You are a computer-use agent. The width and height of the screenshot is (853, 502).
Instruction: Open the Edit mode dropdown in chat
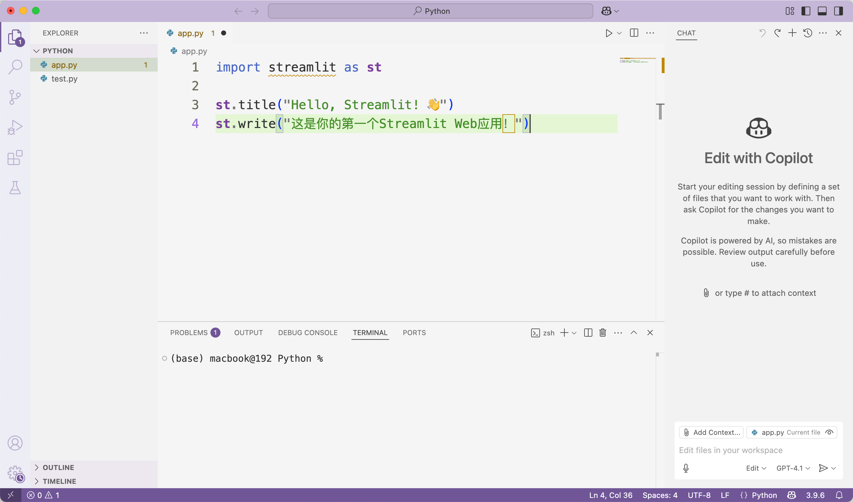tap(755, 468)
